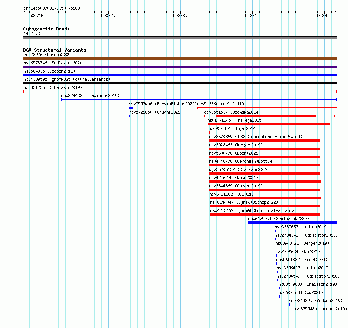The height and width of the screenshot is (328, 348).
Task: Open esv3551537 (Boomsma2014) label
Action: click(232, 112)
